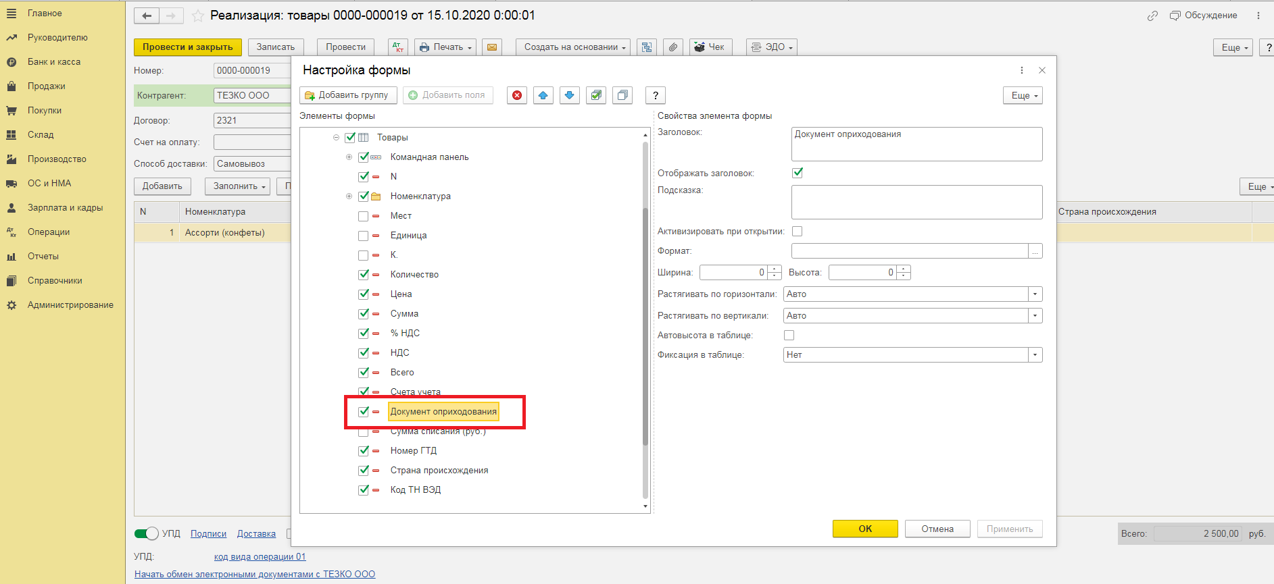Move element up with blue arrow
The width and height of the screenshot is (1274, 584).
(x=543, y=95)
